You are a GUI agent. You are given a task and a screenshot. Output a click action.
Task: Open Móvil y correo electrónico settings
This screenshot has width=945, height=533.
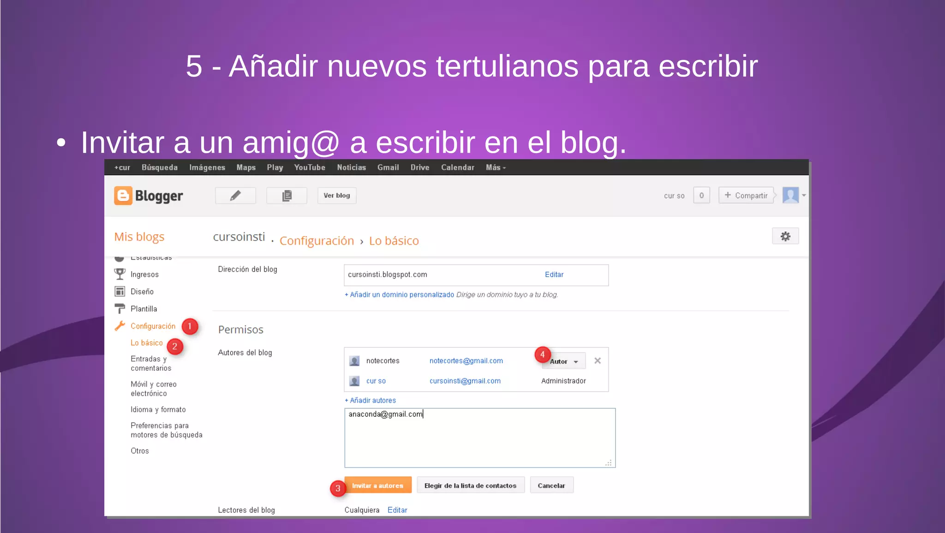[x=154, y=389]
